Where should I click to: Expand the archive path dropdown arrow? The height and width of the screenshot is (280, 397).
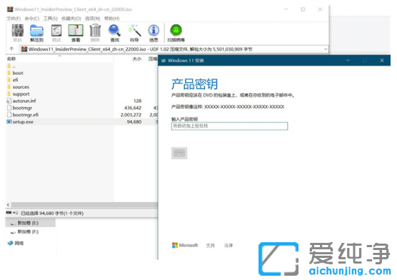coord(326,49)
